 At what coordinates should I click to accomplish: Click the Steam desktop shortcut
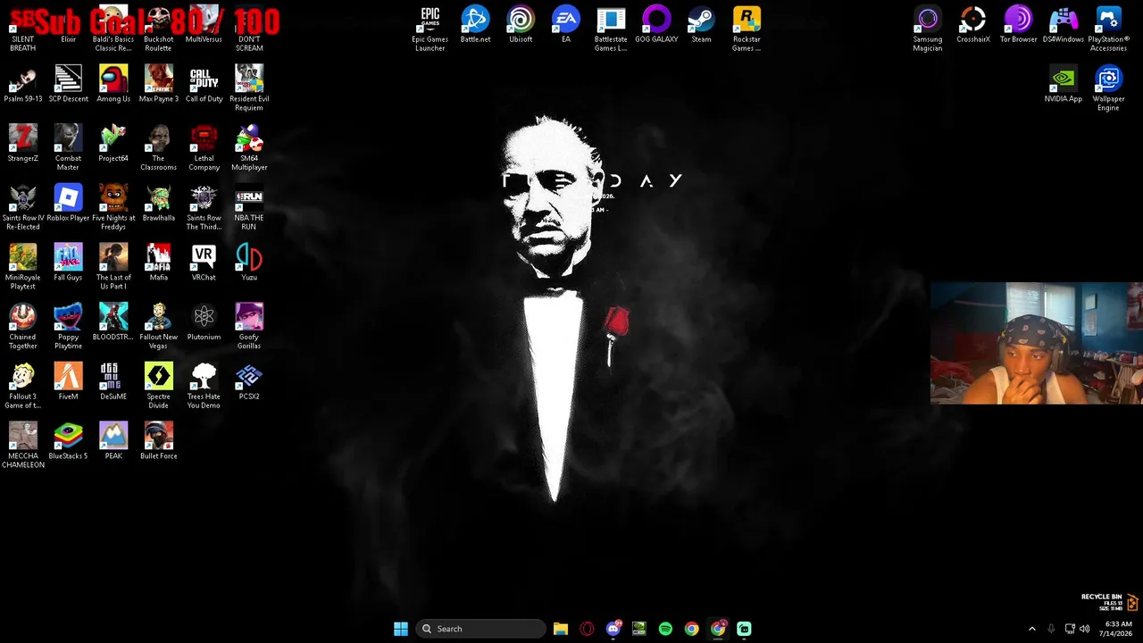(701, 25)
